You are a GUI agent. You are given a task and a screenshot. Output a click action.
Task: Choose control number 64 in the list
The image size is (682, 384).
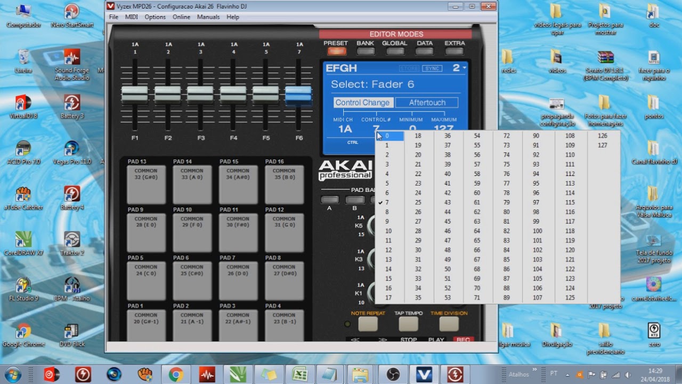click(x=477, y=231)
